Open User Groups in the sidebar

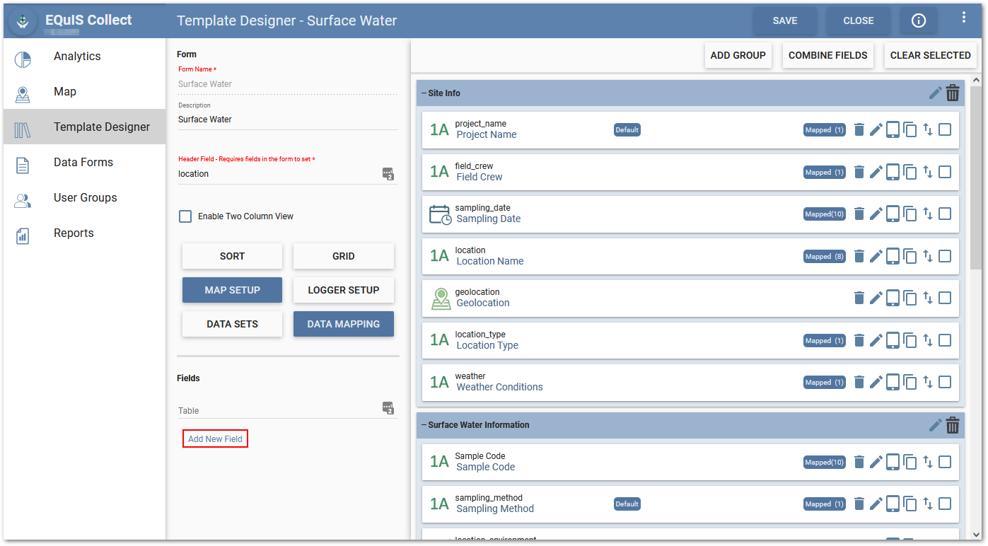coord(84,198)
